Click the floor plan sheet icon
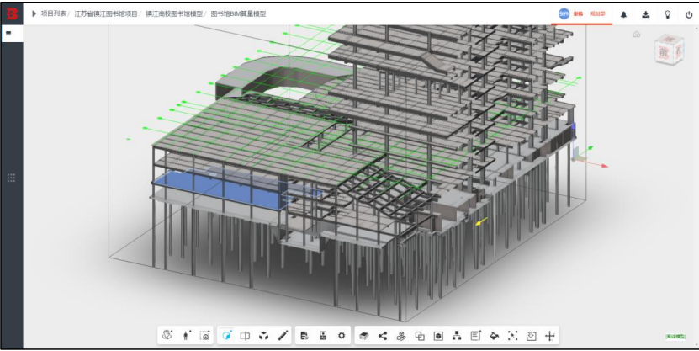The image size is (699, 351). click(x=323, y=336)
